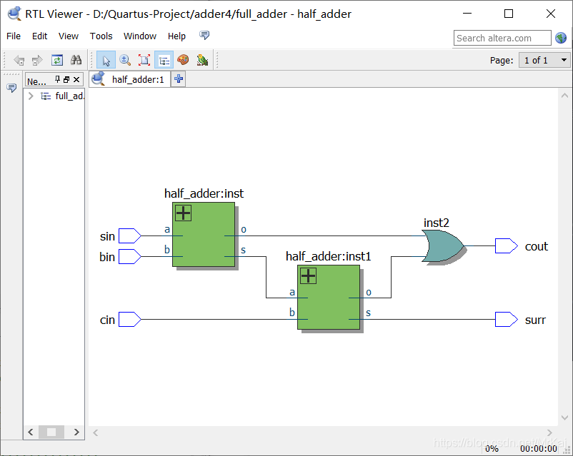Select the pointer selection tool

point(106,60)
